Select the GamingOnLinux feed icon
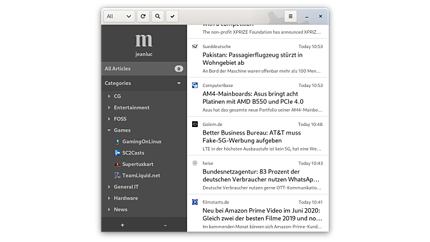Screen dimensions: 430x242 (117, 141)
